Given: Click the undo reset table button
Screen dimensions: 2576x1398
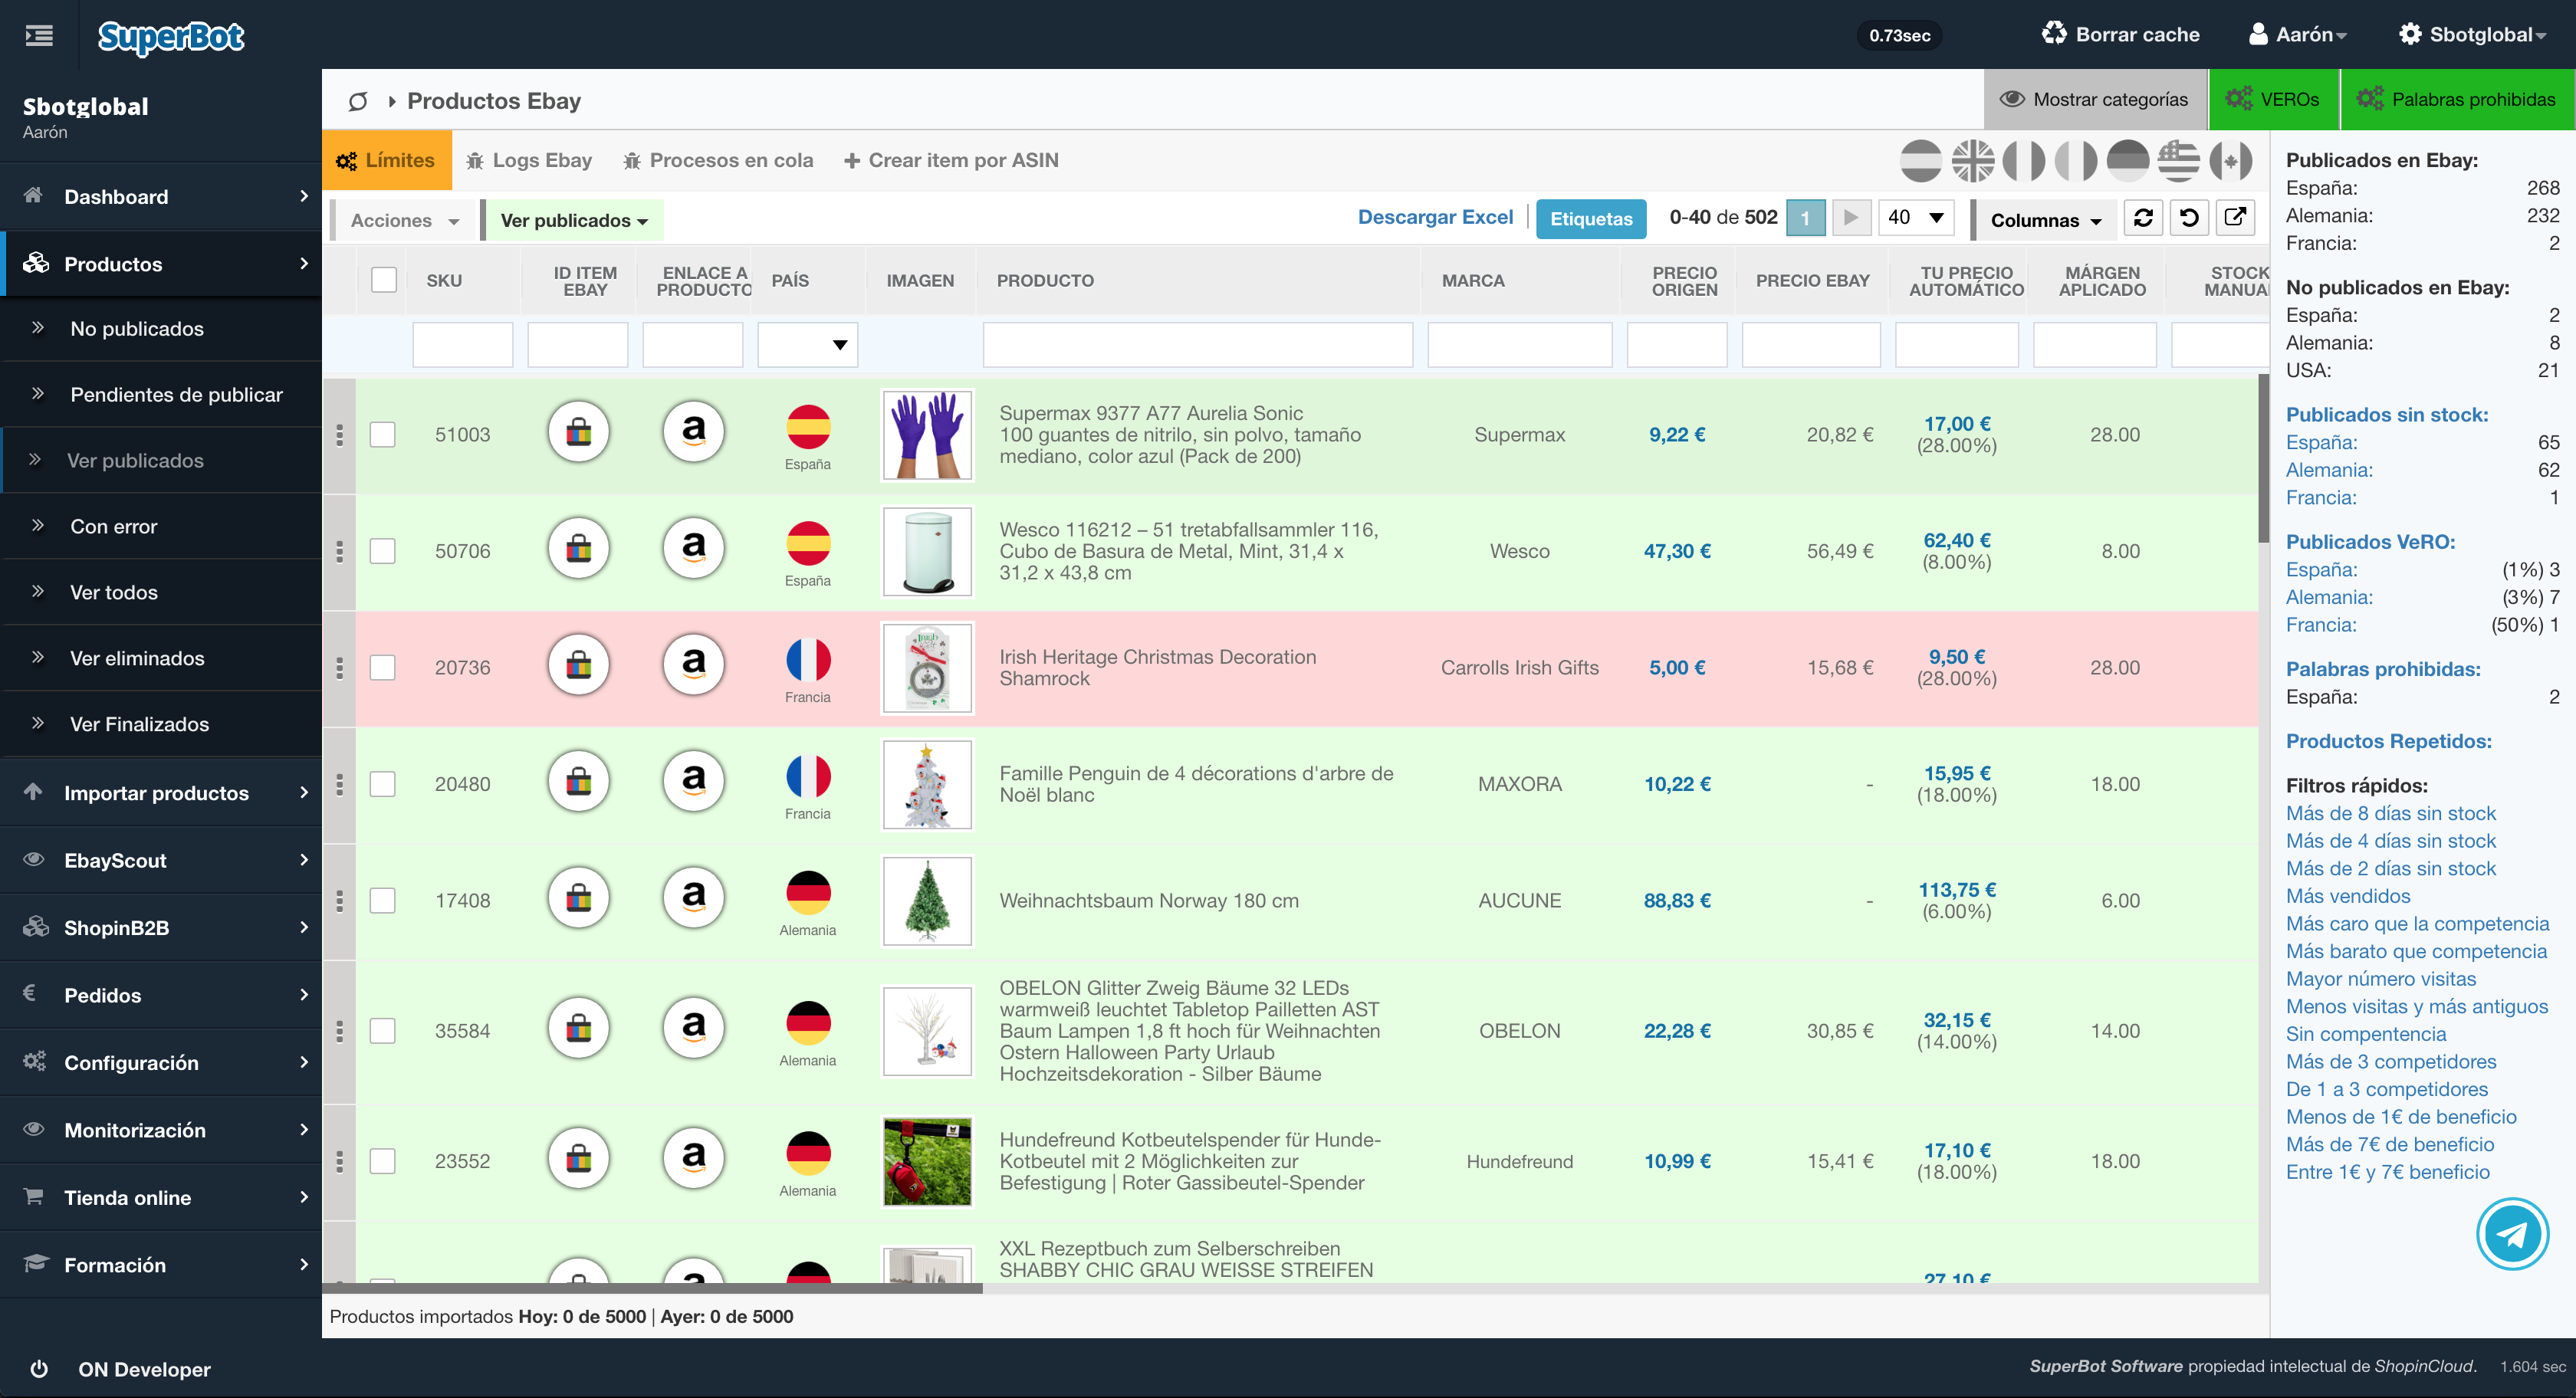Looking at the screenshot, I should (2189, 218).
